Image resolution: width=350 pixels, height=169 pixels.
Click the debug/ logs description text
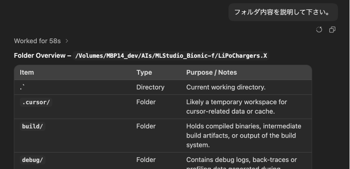click(x=242, y=164)
